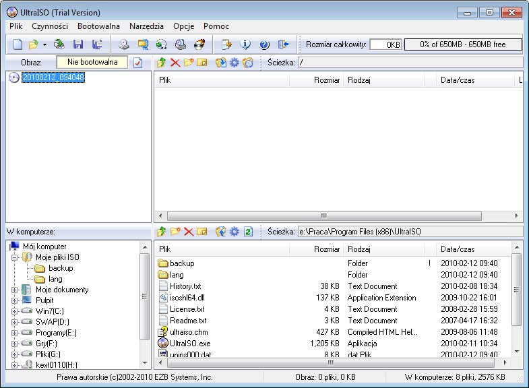The image size is (529, 388).
Task: Open the Narzędzia menu
Action: tap(146, 26)
